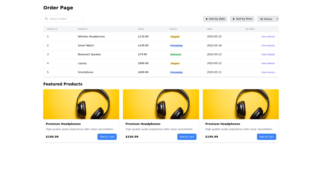Viewport: 322px width, 169px height.
Task: View details of the Wireless Headphones order
Action: tap(268, 36)
